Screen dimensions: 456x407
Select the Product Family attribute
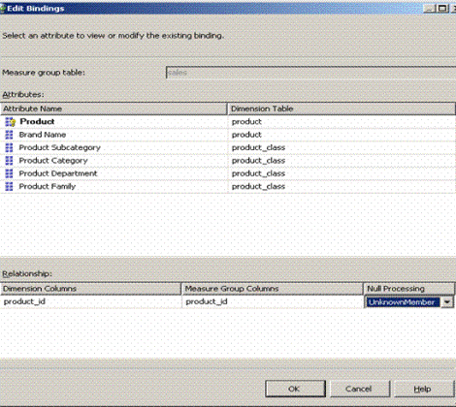click(47, 186)
